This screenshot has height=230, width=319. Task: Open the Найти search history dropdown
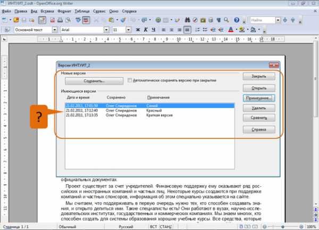tap(278, 20)
